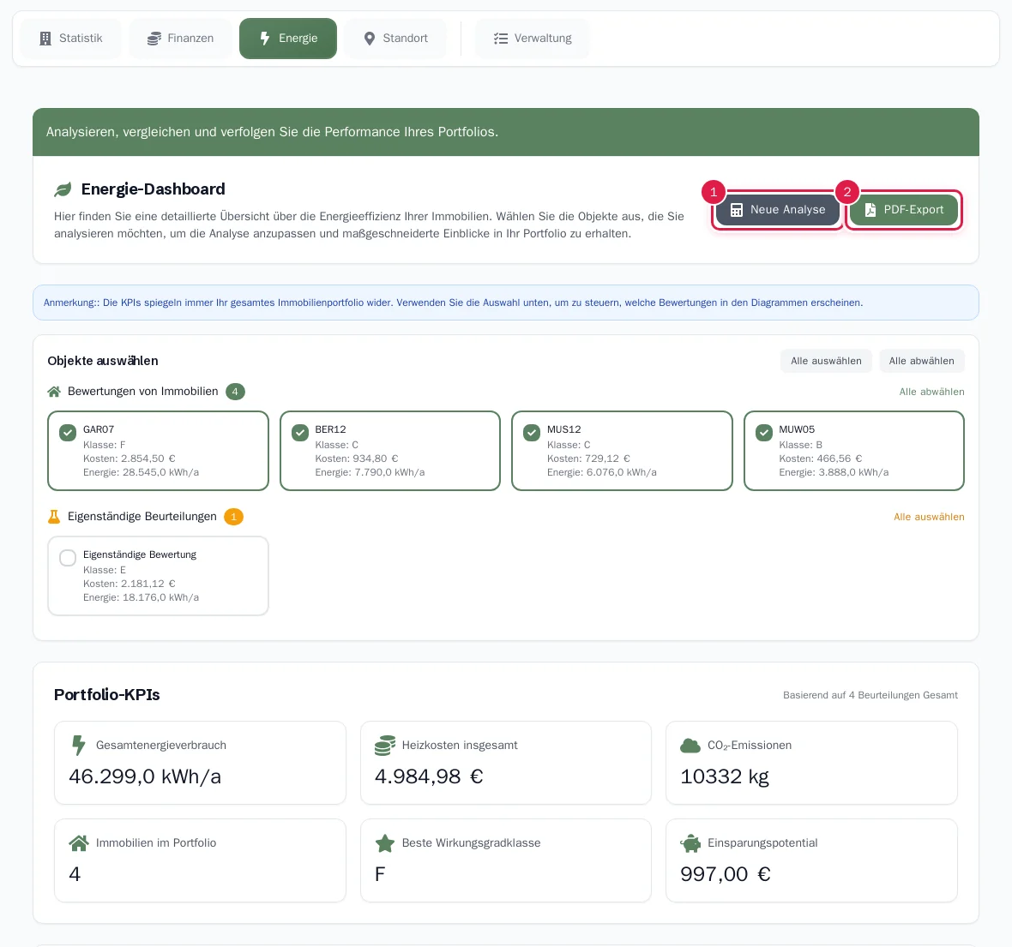Click Alle abwählen link for Immobilien

(932, 393)
